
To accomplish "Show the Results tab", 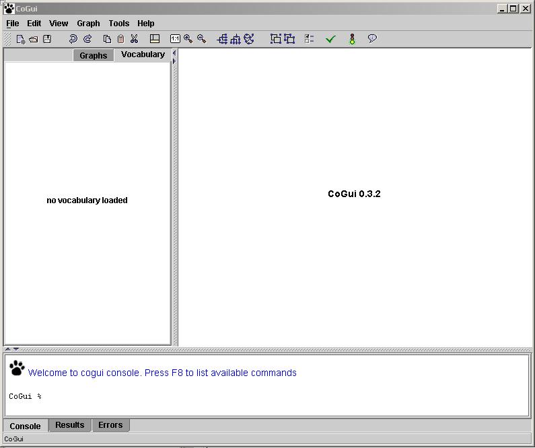I will tap(69, 425).
